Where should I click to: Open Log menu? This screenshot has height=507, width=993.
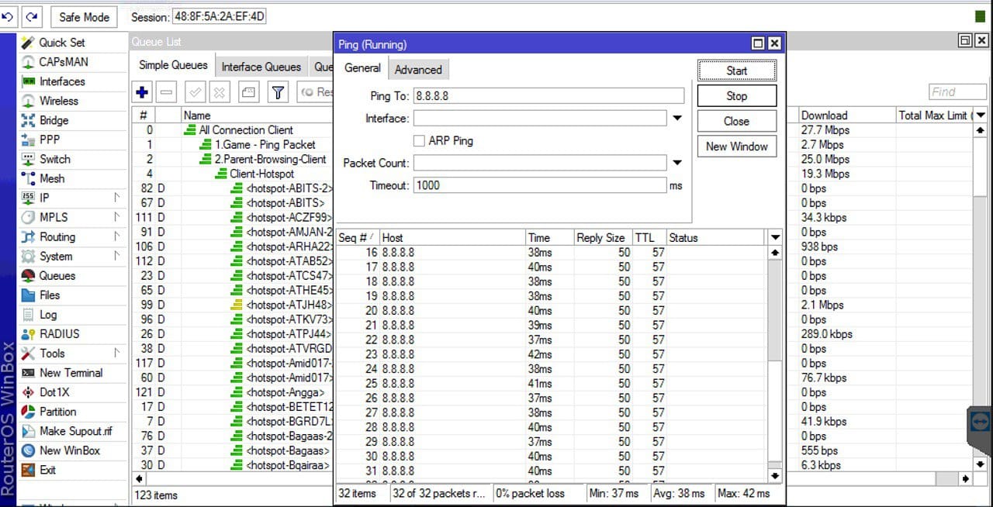coord(48,315)
